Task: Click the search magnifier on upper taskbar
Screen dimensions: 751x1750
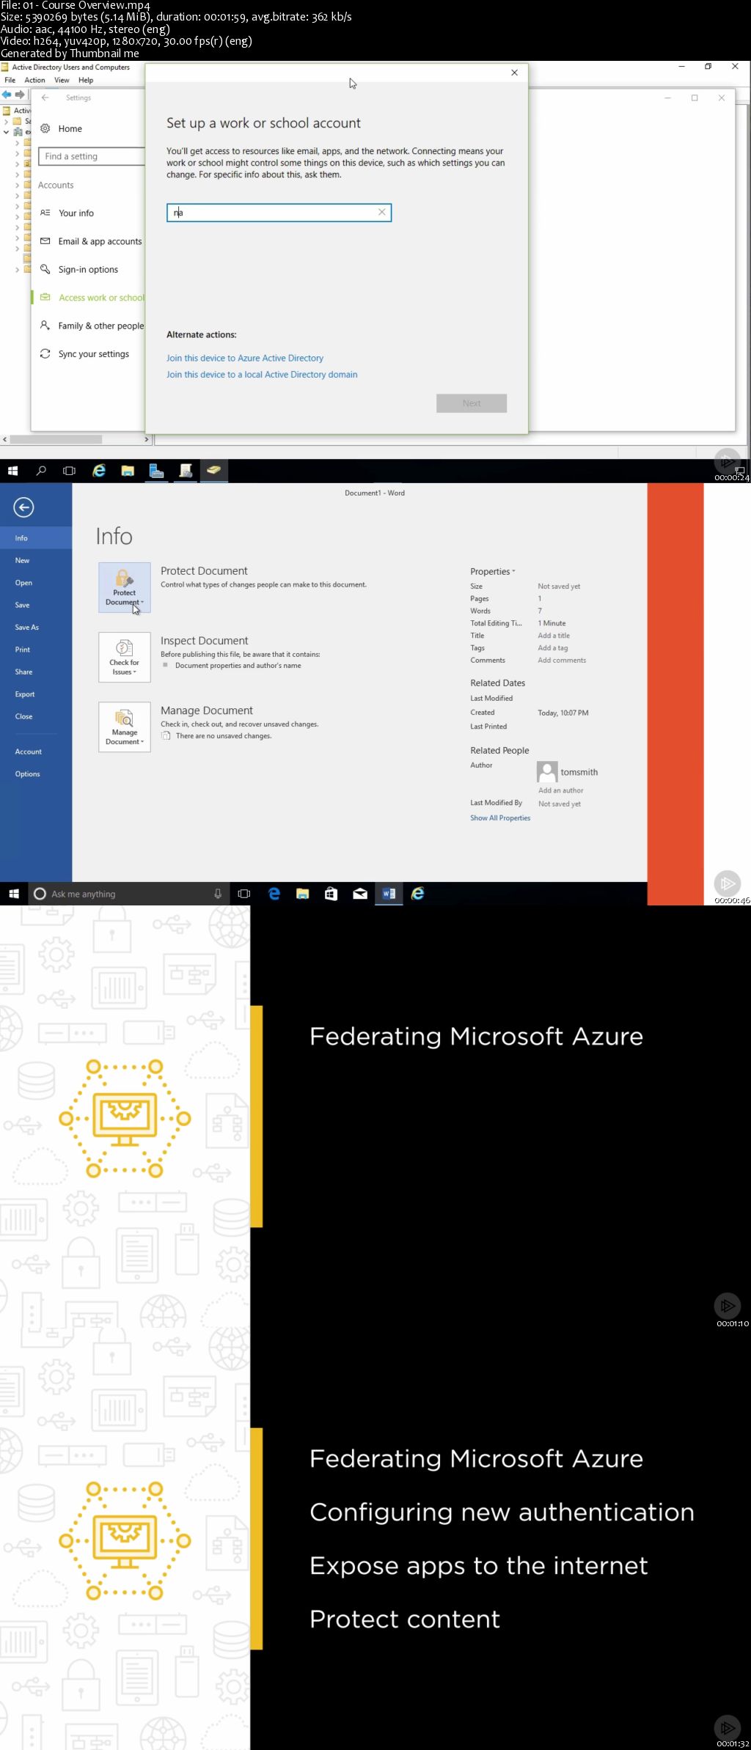Action: click(41, 471)
